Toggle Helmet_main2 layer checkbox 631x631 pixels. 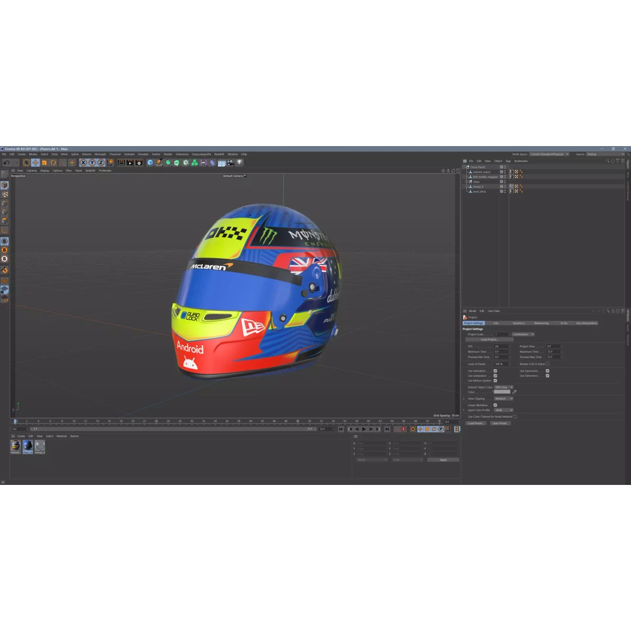click(501, 172)
